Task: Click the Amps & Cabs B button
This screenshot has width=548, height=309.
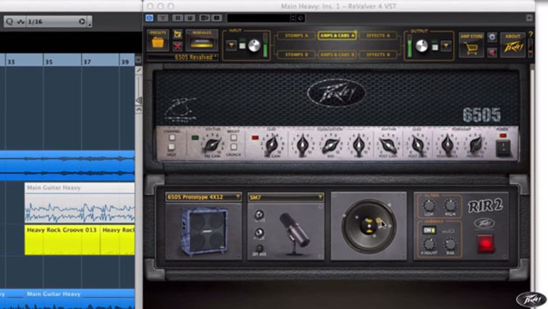Action: (337, 55)
